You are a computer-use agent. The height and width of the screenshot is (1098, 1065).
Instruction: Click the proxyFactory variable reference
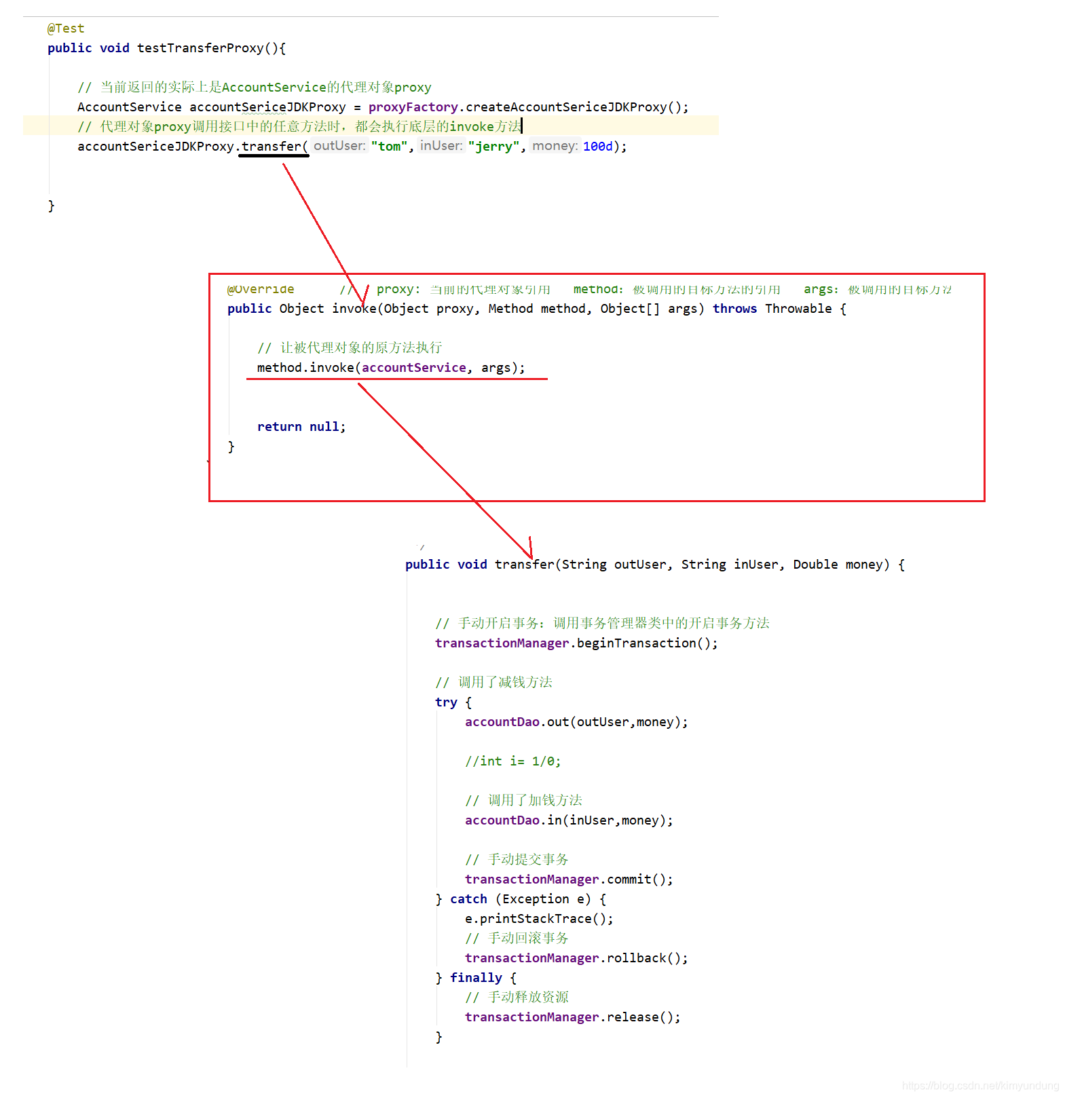(x=413, y=107)
